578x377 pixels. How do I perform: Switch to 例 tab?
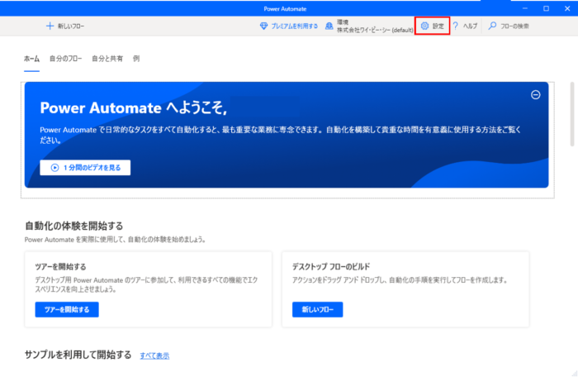tap(136, 59)
